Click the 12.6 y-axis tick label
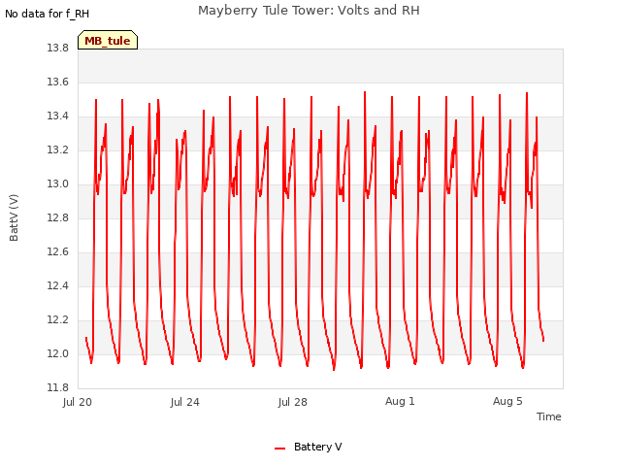 point(58,252)
